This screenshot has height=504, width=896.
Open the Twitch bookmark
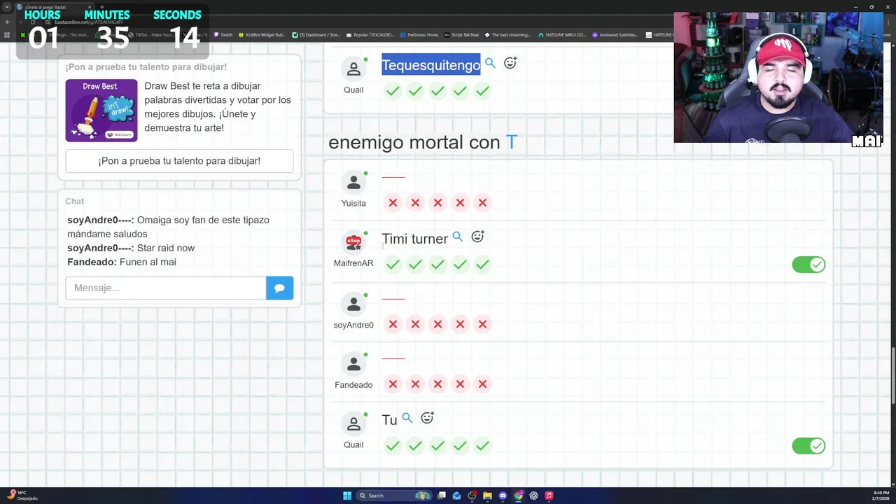click(223, 34)
